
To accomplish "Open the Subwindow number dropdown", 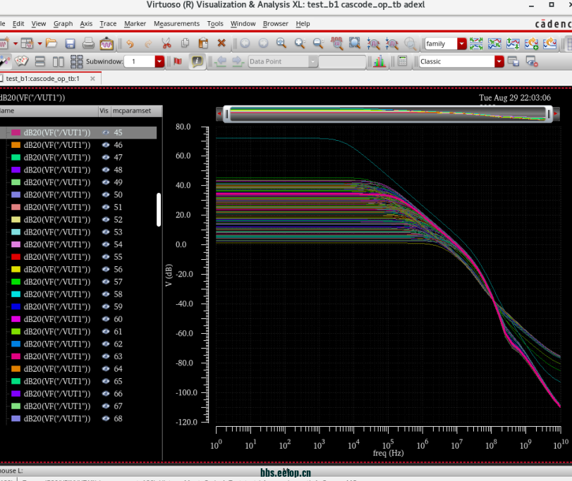I will tap(159, 61).
